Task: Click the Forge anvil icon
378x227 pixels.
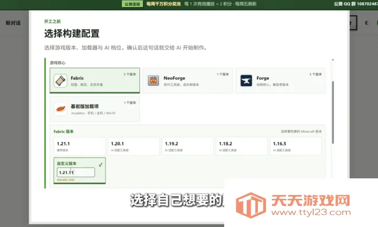Action: (246, 81)
